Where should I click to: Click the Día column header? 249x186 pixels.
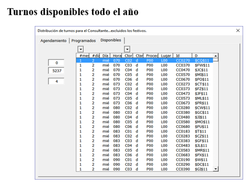[105, 56]
